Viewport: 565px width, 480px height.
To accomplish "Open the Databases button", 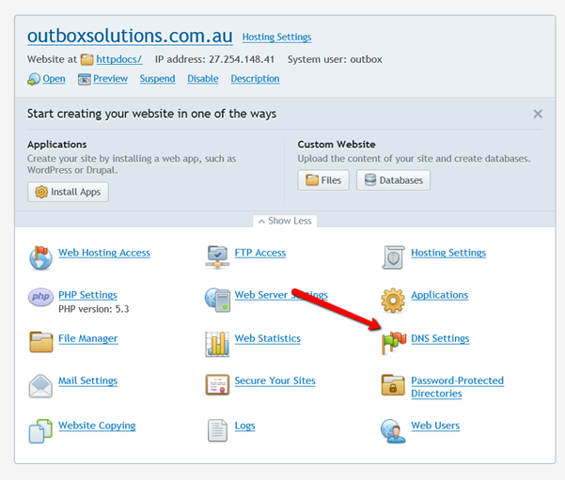I will (x=393, y=180).
